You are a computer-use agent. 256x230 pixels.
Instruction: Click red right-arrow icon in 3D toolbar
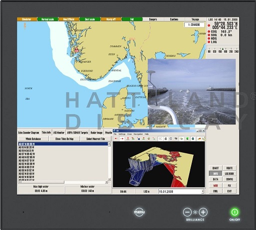coord(122,138)
